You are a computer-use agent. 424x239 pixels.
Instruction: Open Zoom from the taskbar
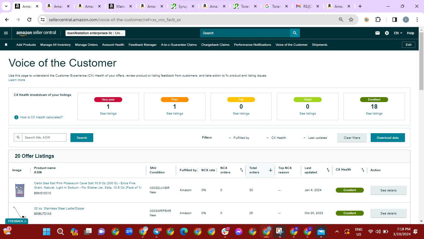tap(129, 232)
